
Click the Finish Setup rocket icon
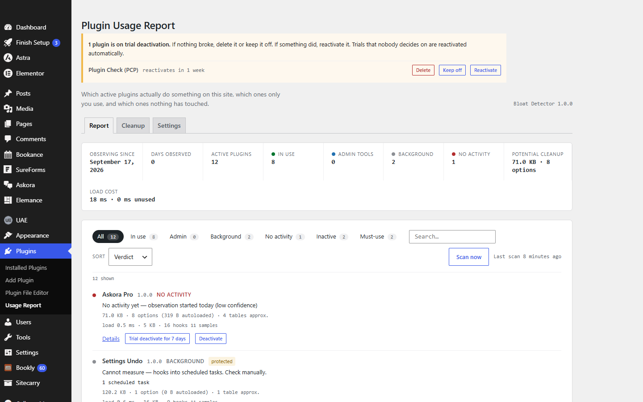[8, 42]
